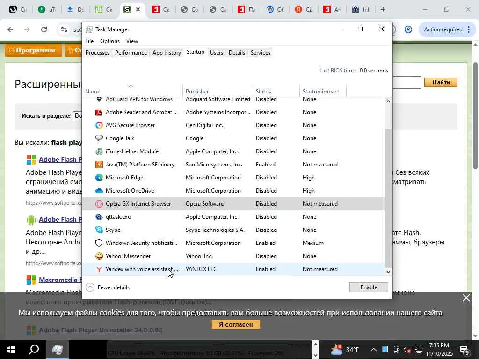Open the cookies link in banner
The width and height of the screenshot is (479, 359).
[x=112, y=313]
